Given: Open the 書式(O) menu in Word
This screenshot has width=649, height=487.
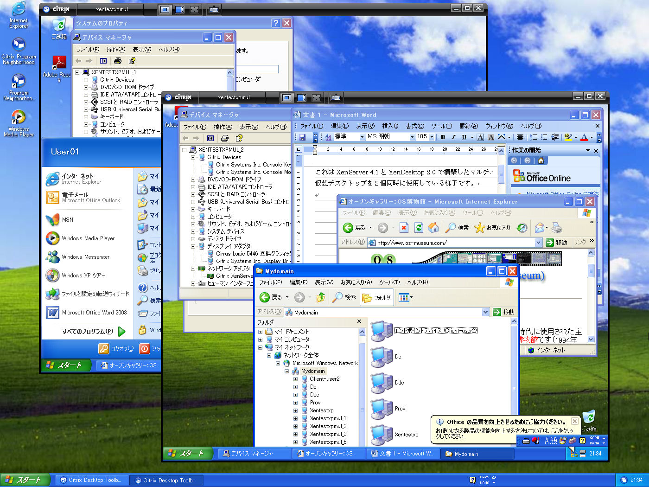Looking at the screenshot, I should [x=415, y=126].
